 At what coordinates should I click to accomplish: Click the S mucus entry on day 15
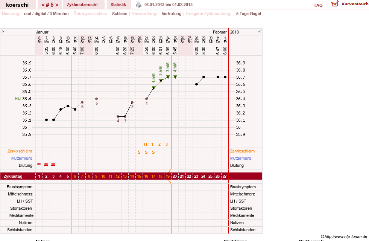139,152
